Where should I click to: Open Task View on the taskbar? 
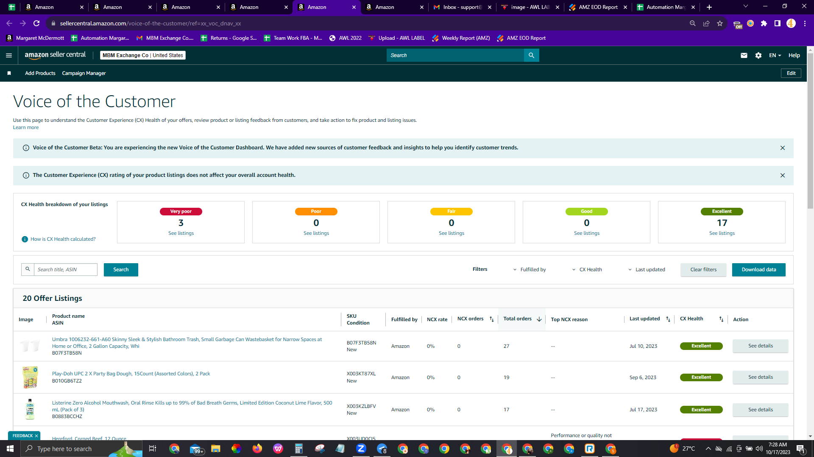pyautogui.click(x=153, y=449)
